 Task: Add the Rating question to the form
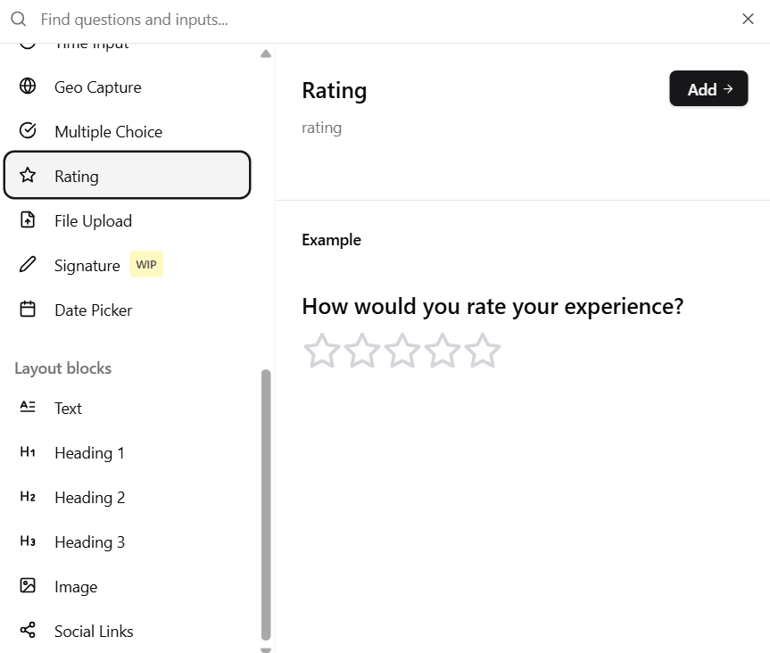[708, 88]
